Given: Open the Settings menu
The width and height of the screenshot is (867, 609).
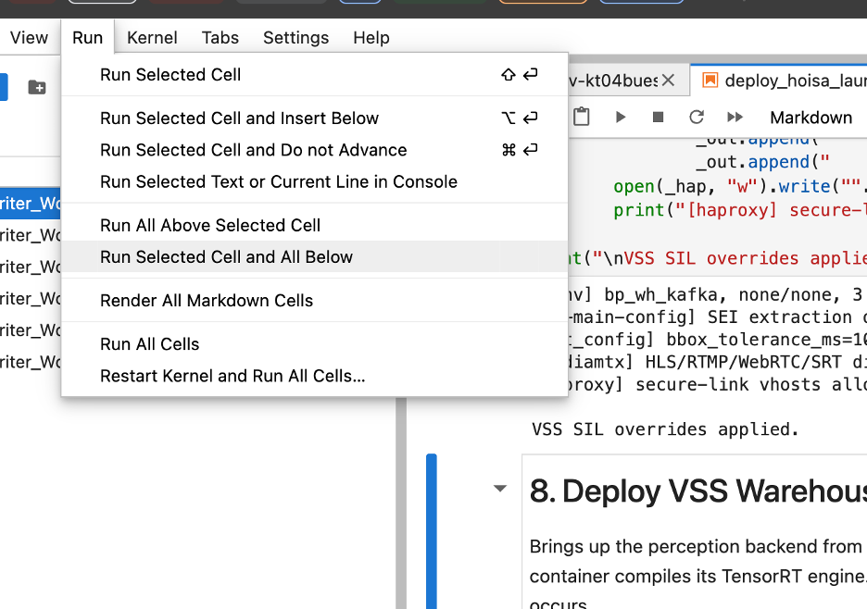Looking at the screenshot, I should click(295, 38).
